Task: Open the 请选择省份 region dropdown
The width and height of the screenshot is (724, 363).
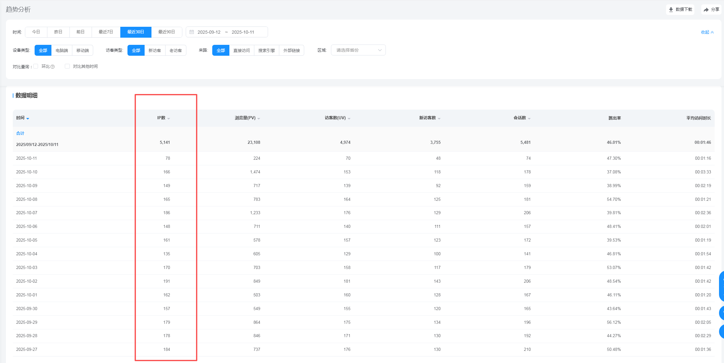Action: pos(358,50)
